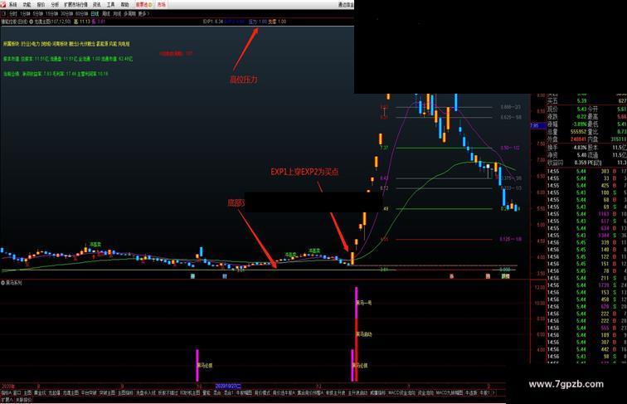This screenshot has width=627, height=404.
Task: Open the 工具 menu
Action: click(111, 5)
